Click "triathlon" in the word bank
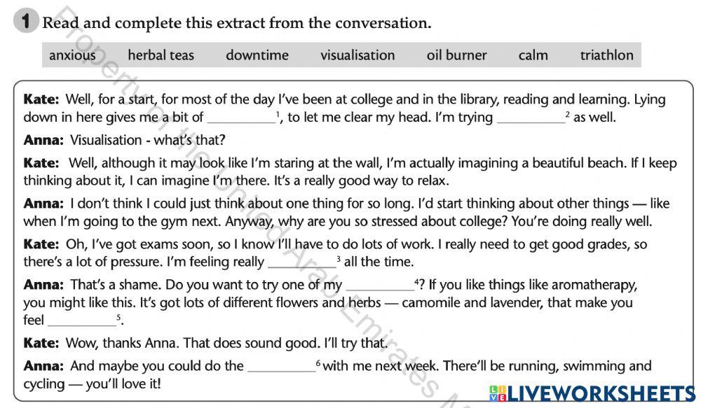The width and height of the screenshot is (701, 408). click(606, 55)
